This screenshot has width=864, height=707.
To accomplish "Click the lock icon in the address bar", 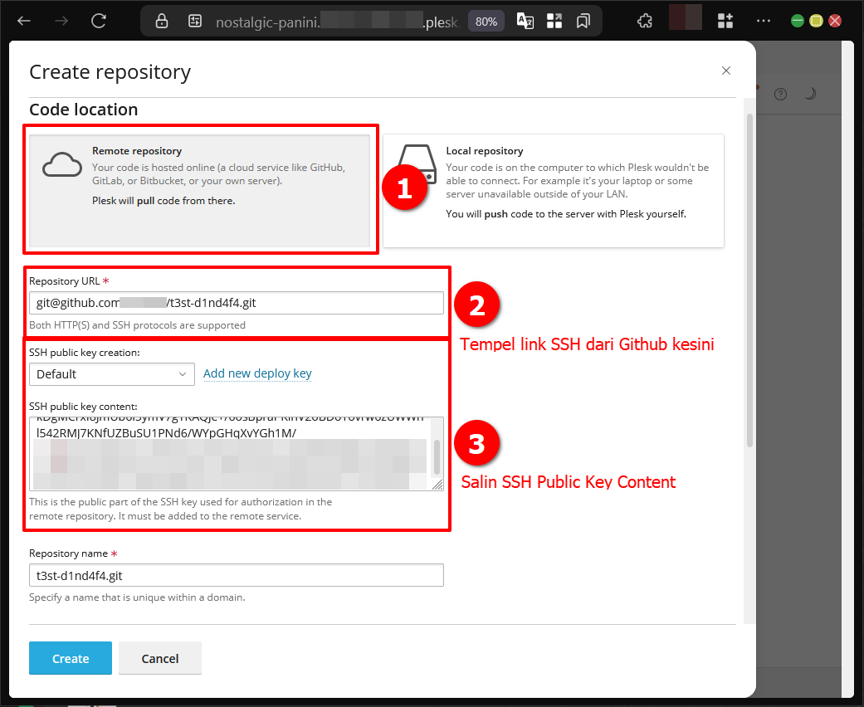I will click(162, 22).
